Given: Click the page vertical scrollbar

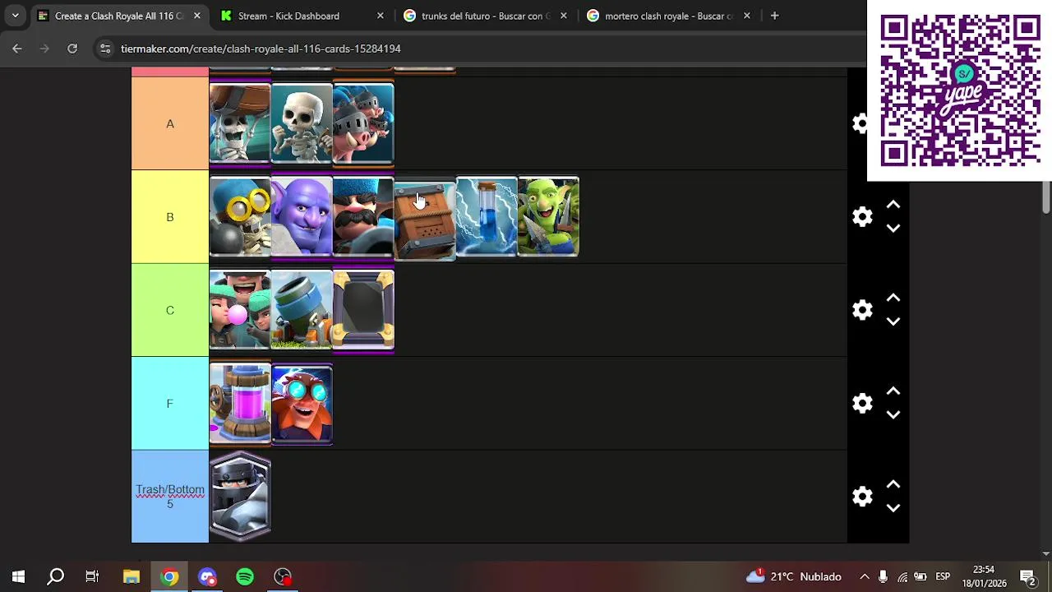Looking at the screenshot, I should pos(1046,197).
